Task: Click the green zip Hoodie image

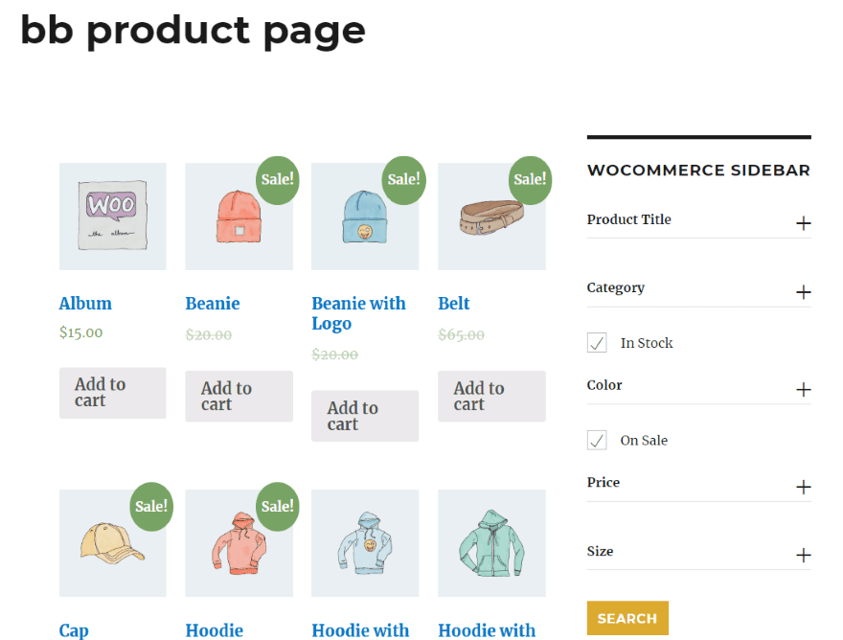Action: click(491, 543)
